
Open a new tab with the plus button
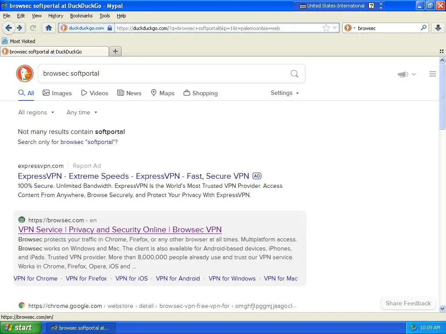[115, 51]
